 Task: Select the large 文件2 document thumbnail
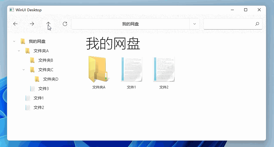point(164,69)
